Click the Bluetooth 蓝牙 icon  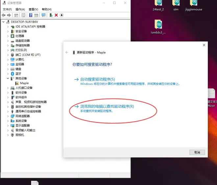coord(12,74)
